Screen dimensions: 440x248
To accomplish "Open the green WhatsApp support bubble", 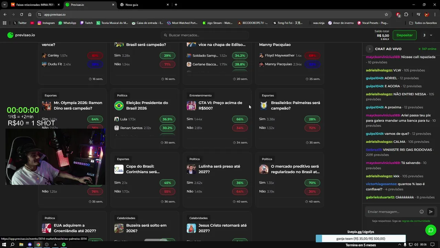I will (x=431, y=230).
